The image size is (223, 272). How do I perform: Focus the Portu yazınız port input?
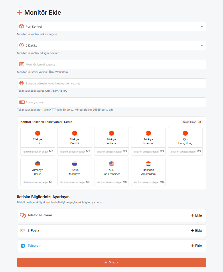click(112, 102)
